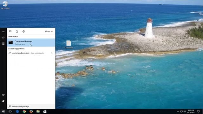Open File Explorer from taskbar
203x114 pixels.
[38, 111]
